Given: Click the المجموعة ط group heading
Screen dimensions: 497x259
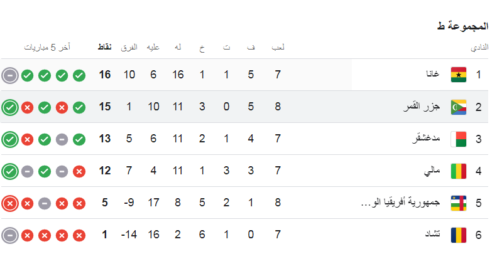Looking at the screenshot, I should tap(463, 26).
